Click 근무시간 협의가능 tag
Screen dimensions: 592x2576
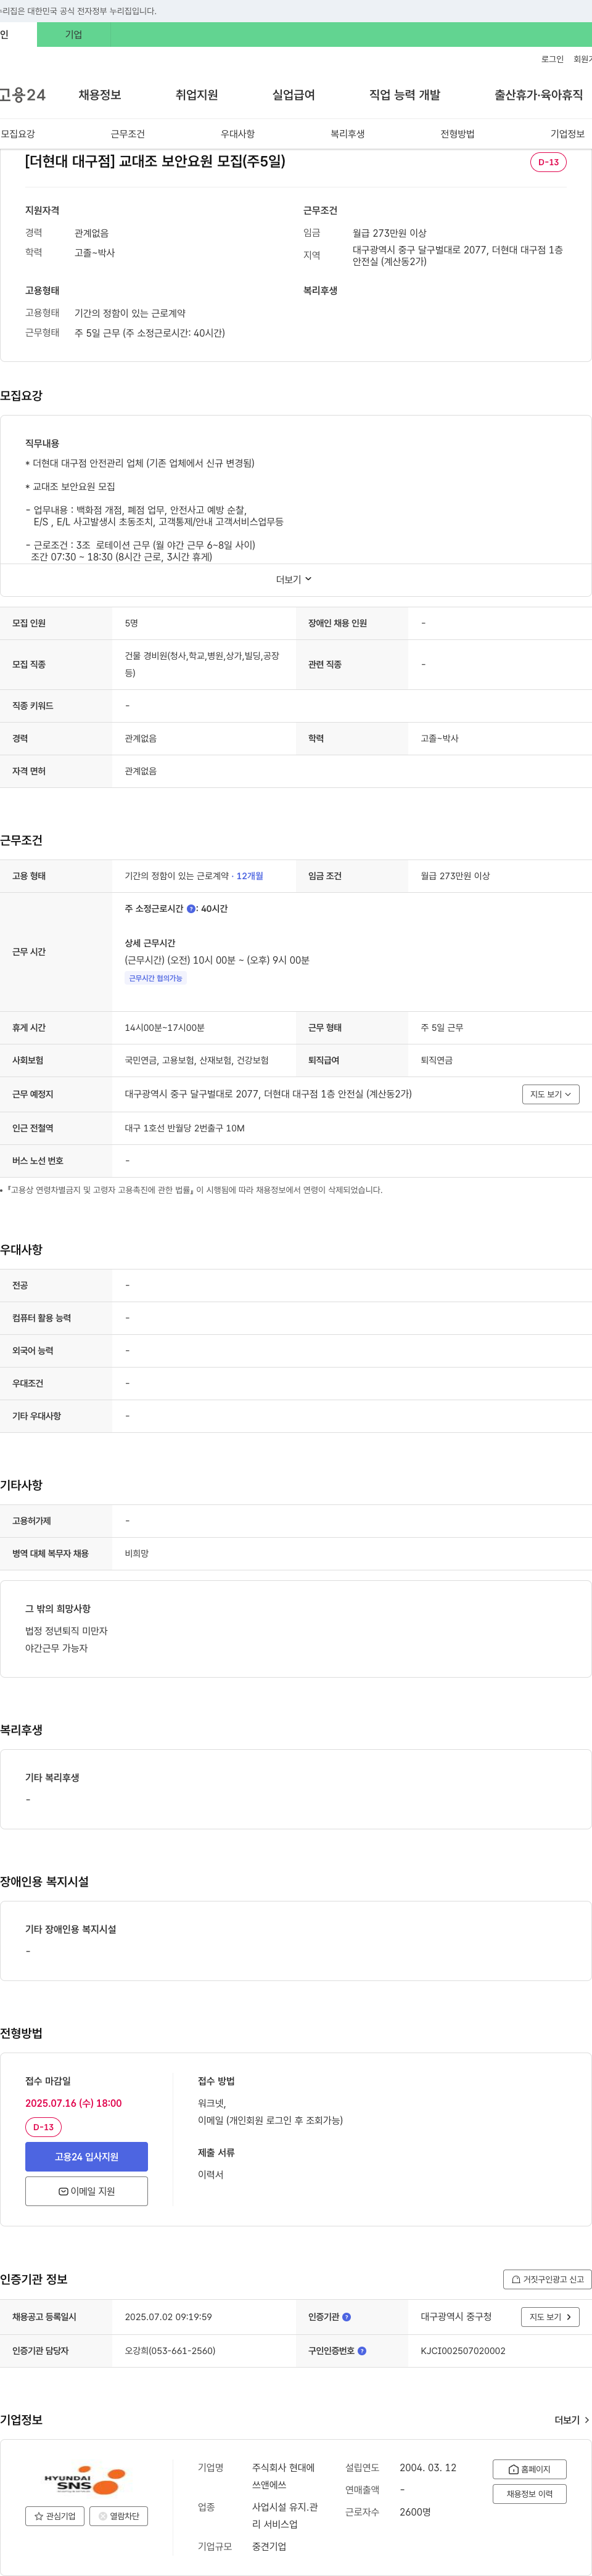pos(156,978)
